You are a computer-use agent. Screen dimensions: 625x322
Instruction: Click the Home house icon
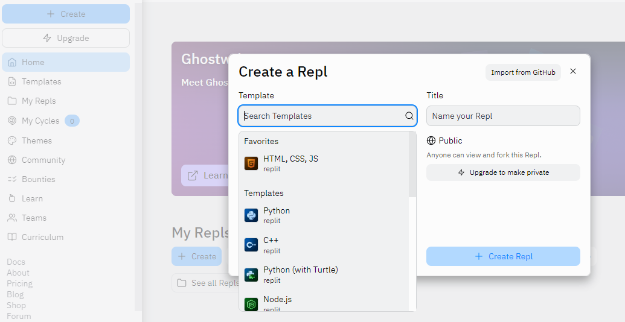point(12,62)
